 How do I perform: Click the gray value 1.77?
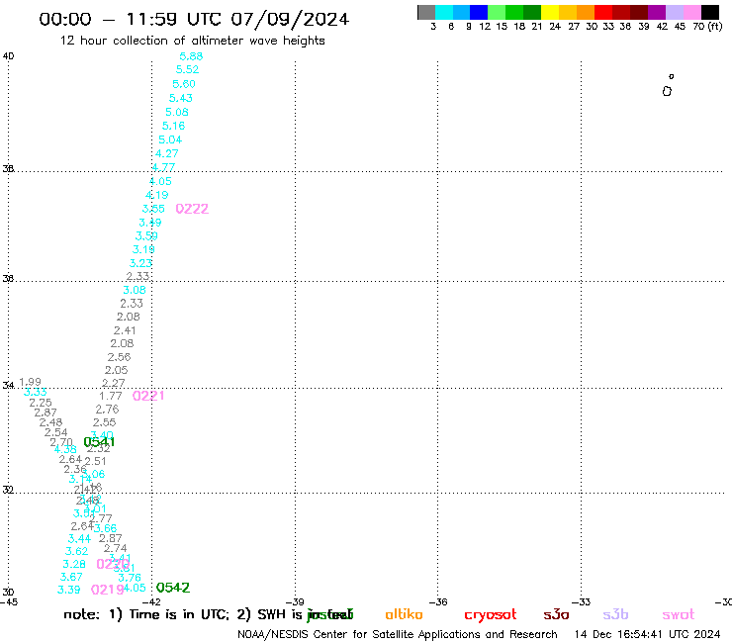(111, 396)
